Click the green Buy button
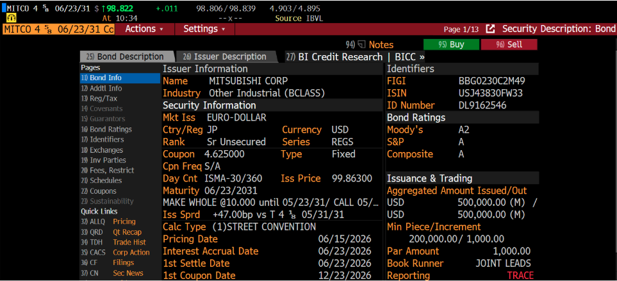The height and width of the screenshot is (281, 617). coord(451,44)
